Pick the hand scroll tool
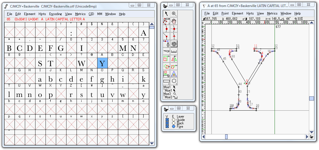The image size is (319, 150). tap(174, 21)
